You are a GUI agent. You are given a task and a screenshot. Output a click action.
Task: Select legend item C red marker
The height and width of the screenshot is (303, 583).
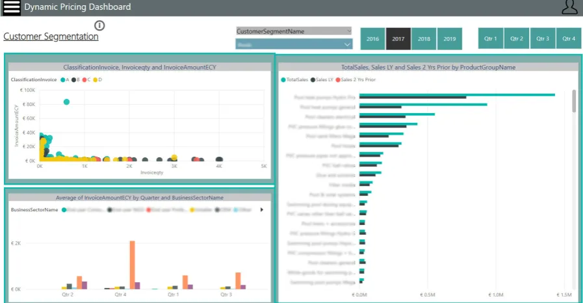(84, 79)
